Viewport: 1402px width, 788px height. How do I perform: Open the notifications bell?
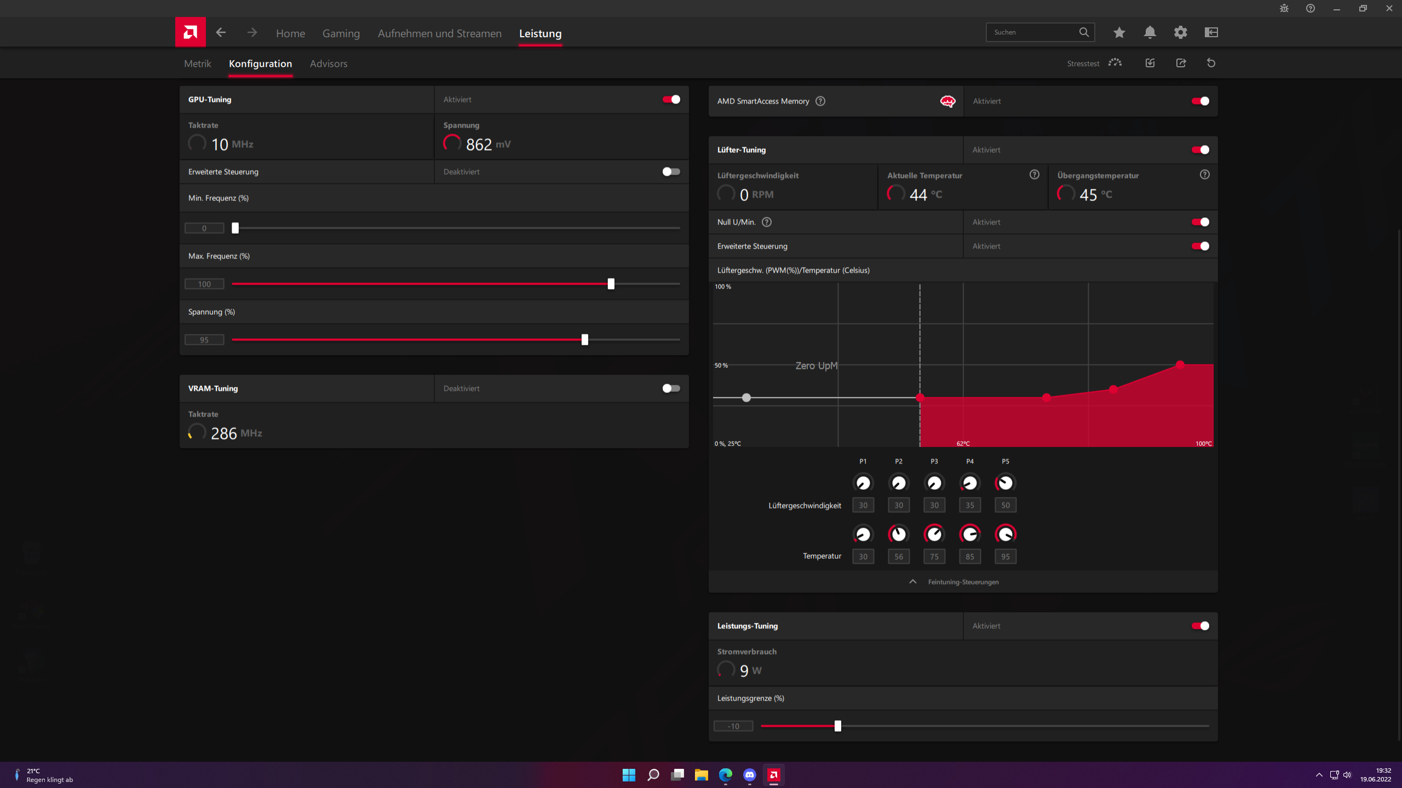point(1150,33)
